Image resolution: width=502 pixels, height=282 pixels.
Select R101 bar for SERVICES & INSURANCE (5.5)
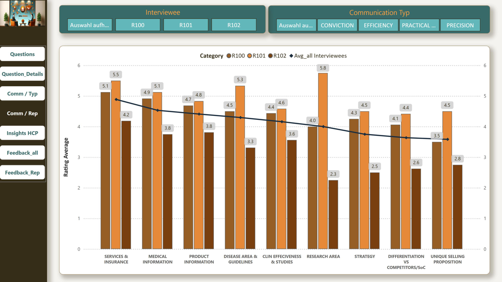pyautogui.click(x=116, y=165)
